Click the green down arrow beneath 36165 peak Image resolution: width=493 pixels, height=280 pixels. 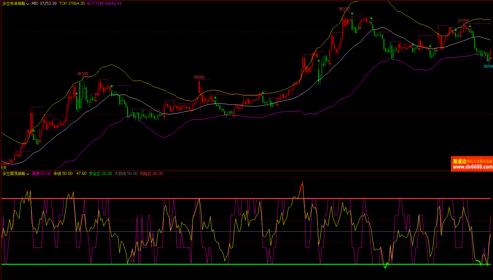coord(83,77)
